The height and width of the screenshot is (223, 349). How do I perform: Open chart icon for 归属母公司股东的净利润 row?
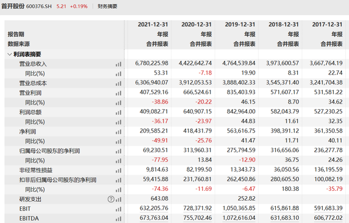[118, 151]
